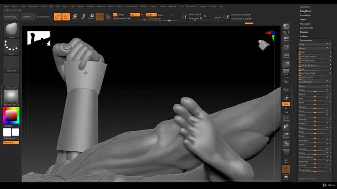337x189 pixels.
Task: Expand the Geometry subpalette
Action: pyautogui.click(x=304, y=7)
